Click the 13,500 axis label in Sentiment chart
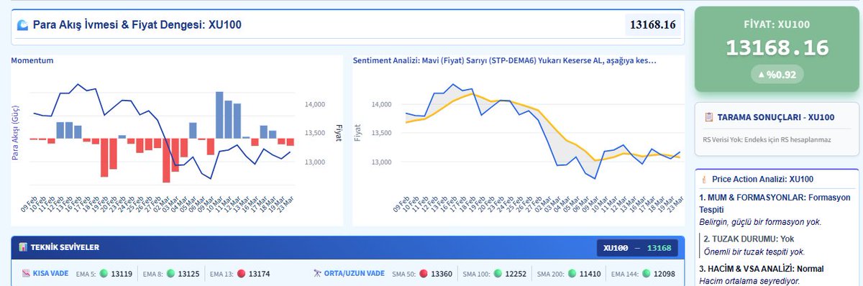Screen dimensions: 863x286 pos(381,133)
